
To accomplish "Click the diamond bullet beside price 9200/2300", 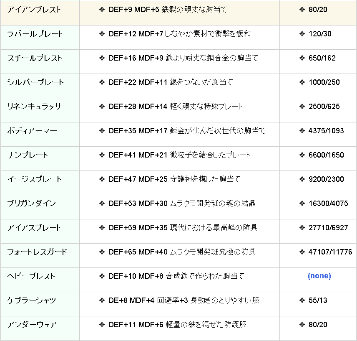I will point(302,179).
